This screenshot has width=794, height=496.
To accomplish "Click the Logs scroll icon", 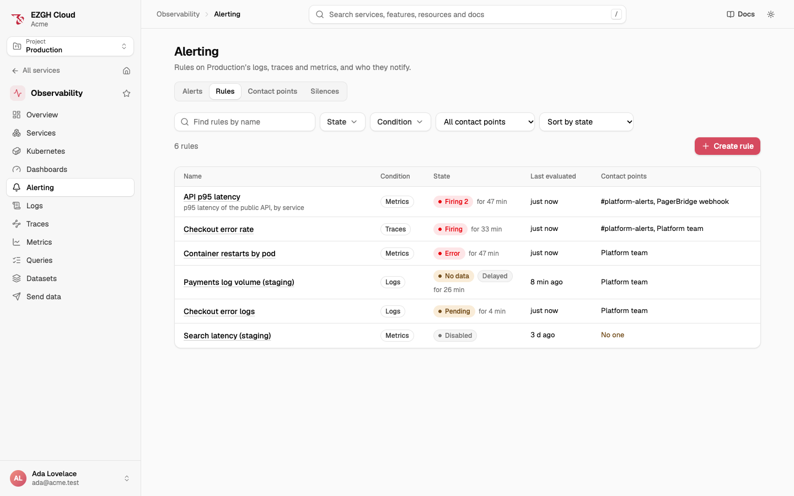I will pyautogui.click(x=17, y=206).
